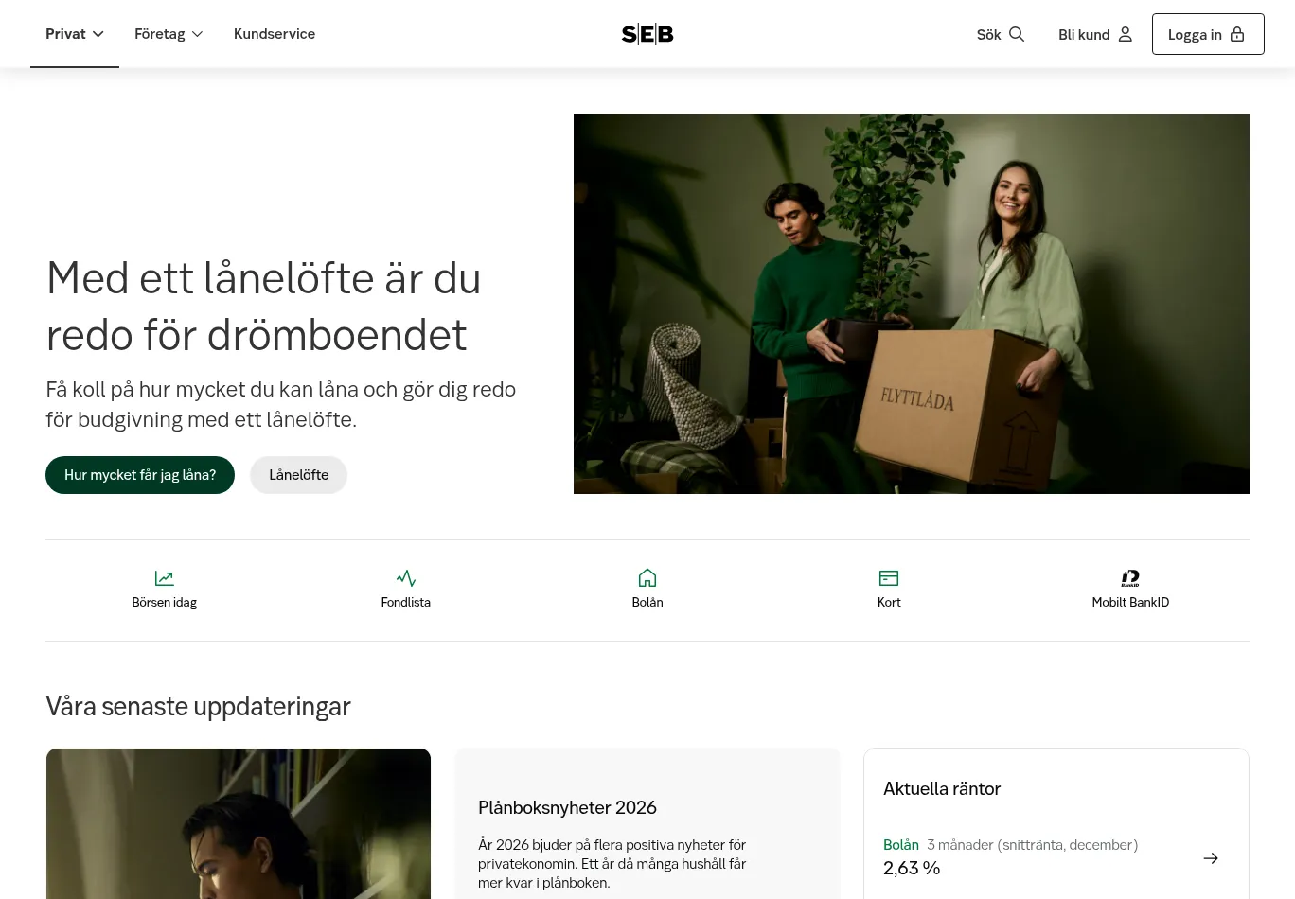Click the Bli kund person icon

coord(1125,34)
